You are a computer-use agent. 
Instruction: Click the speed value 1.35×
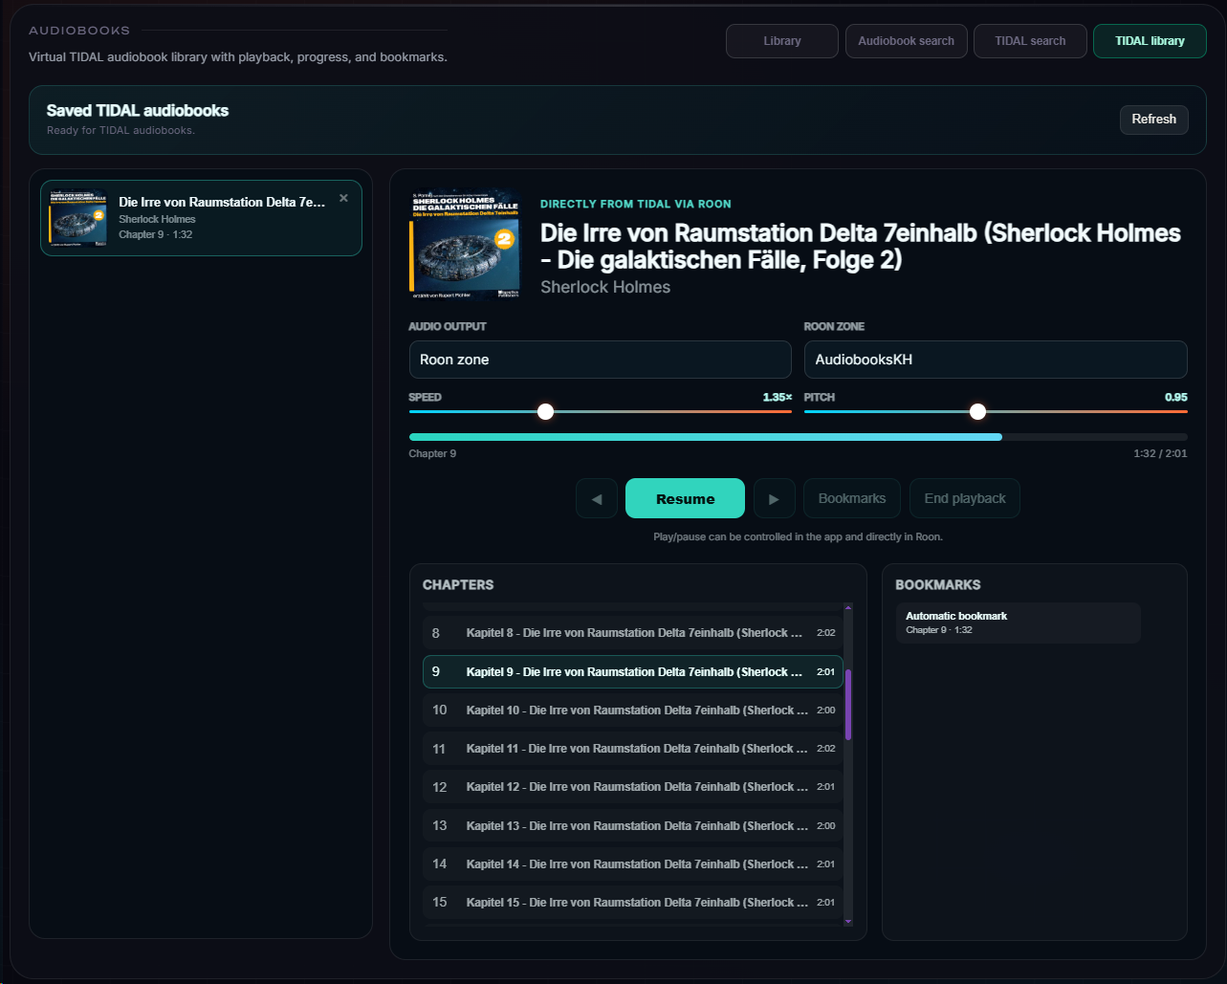tap(778, 397)
